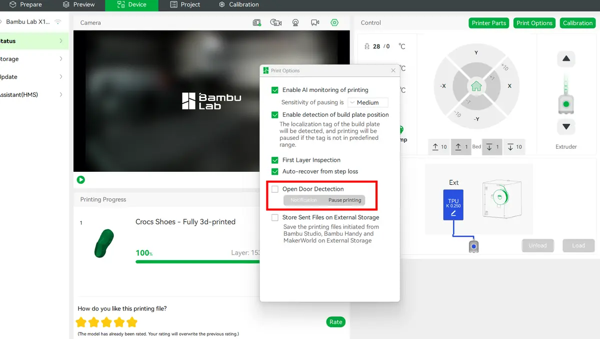
Task: Click the video recording camera icon
Action: click(x=315, y=22)
